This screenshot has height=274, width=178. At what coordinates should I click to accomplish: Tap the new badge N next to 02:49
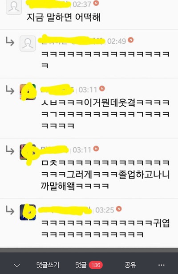pyautogui.click(x=131, y=40)
